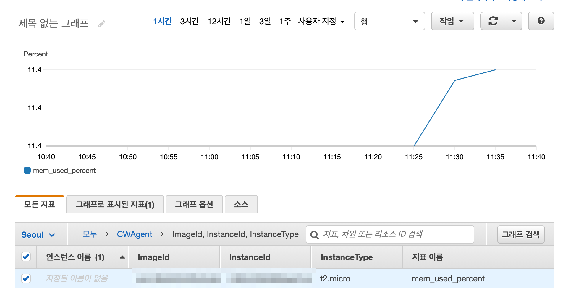
Task: Refresh the graph data
Action: (494, 21)
